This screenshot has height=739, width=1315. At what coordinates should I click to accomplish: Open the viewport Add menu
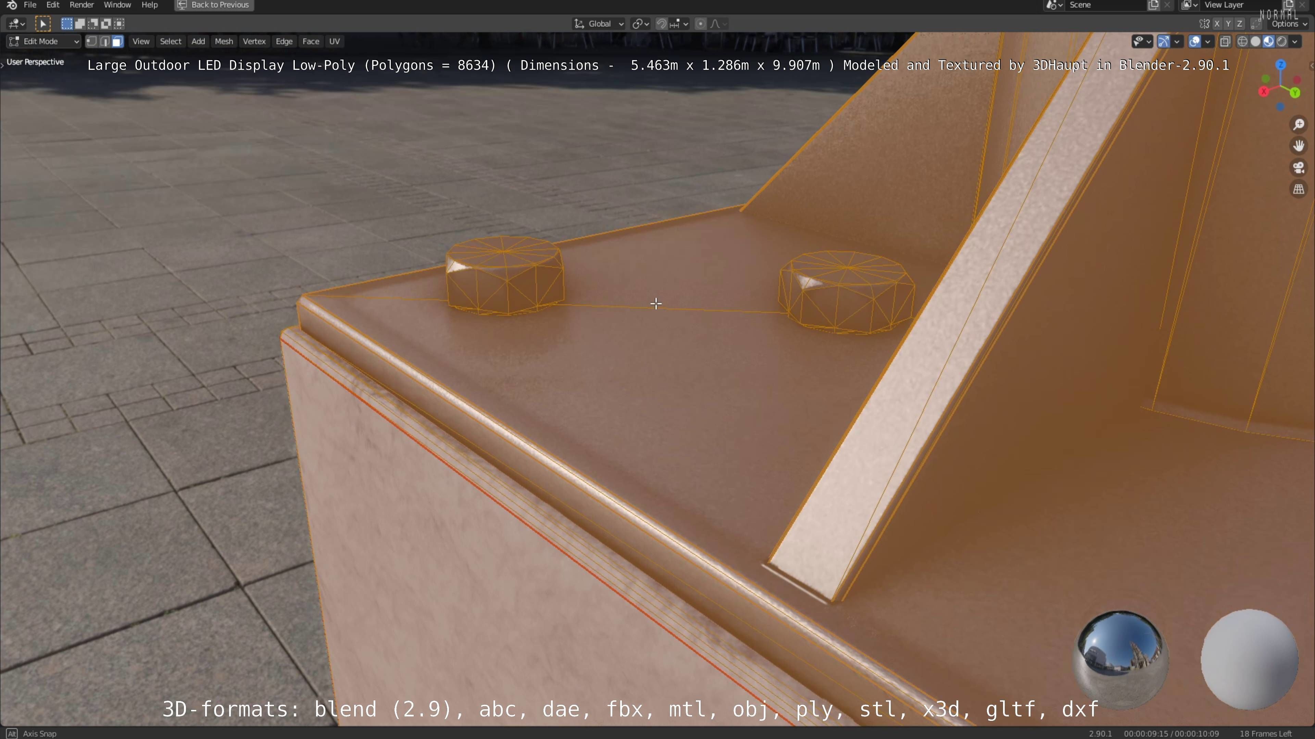[x=198, y=42]
